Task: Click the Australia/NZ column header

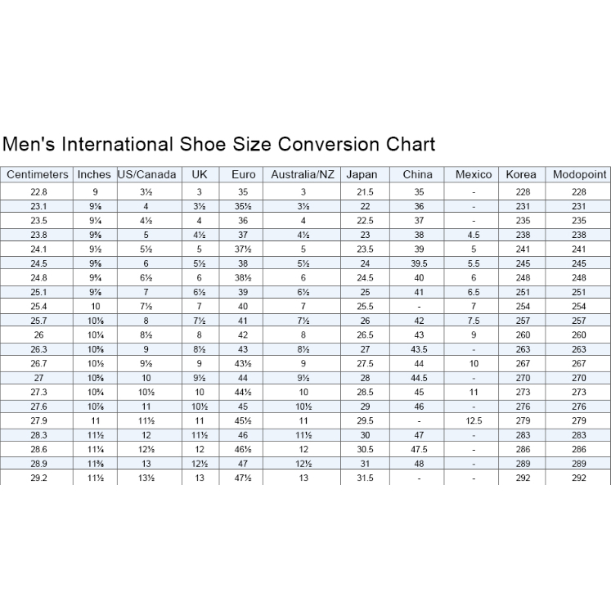Action: tap(303, 174)
